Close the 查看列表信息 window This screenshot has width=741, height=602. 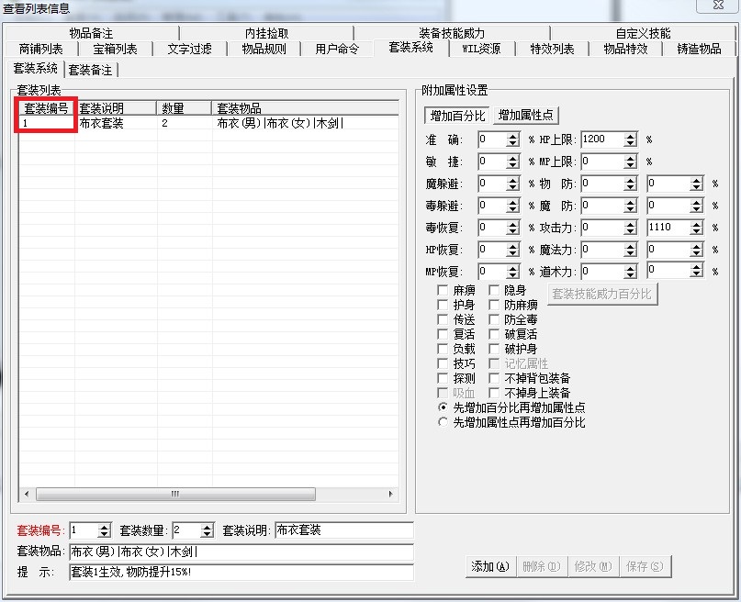tap(717, 6)
